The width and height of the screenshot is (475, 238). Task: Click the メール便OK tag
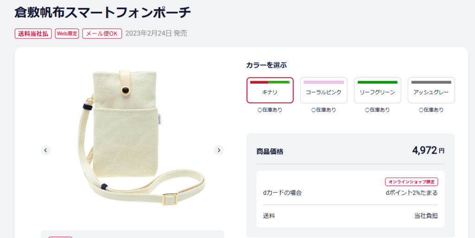(x=102, y=33)
